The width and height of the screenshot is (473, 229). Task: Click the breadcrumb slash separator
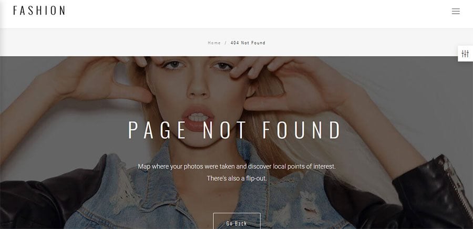click(225, 43)
